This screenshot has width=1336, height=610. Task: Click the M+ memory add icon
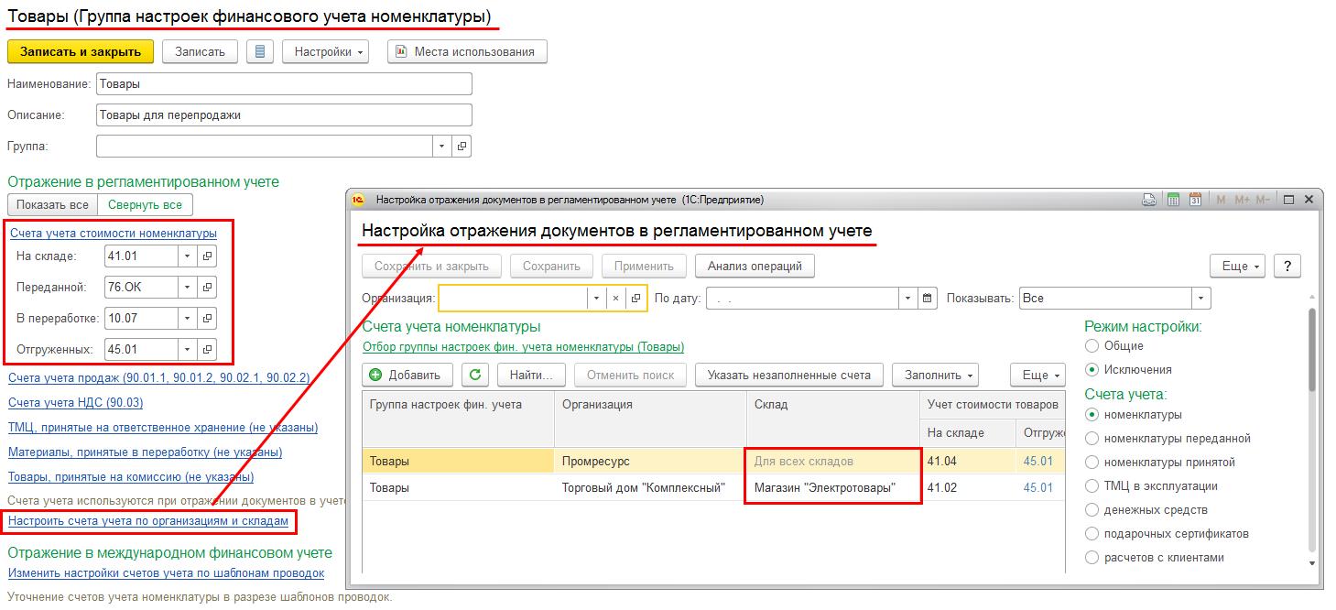tap(1242, 200)
